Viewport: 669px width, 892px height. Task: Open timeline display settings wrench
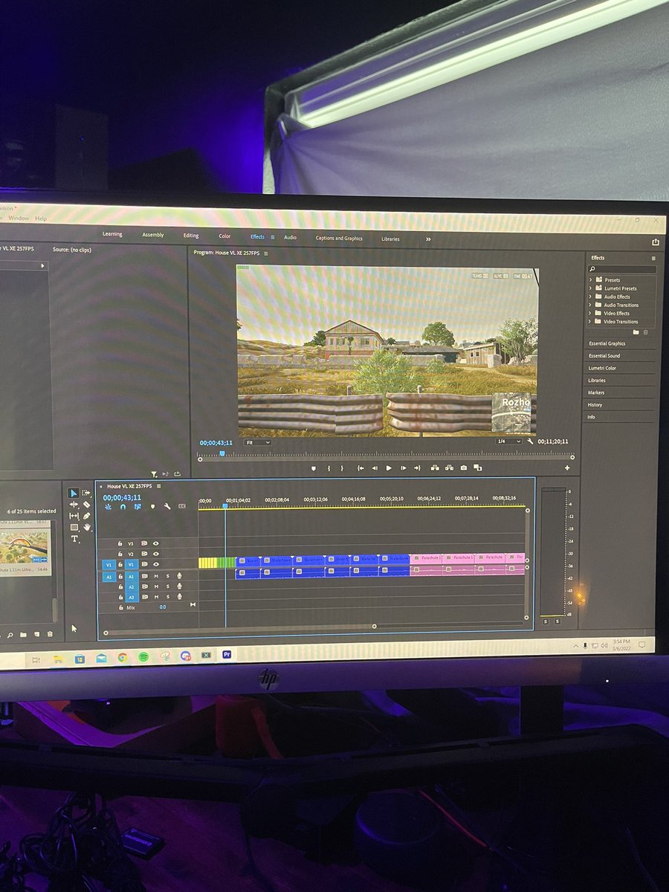pyautogui.click(x=167, y=506)
